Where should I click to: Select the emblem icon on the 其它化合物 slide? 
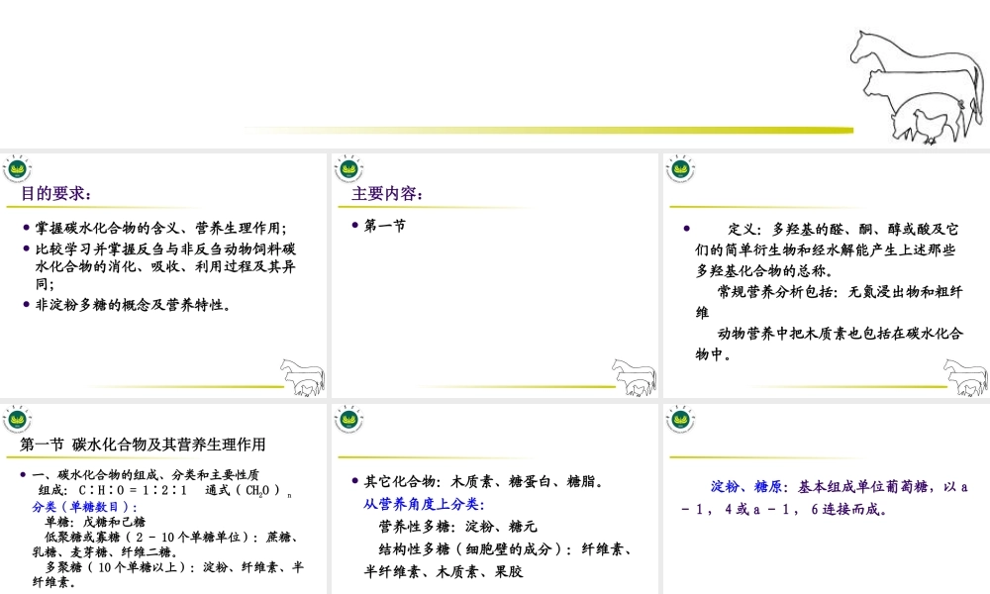[x=350, y=420]
